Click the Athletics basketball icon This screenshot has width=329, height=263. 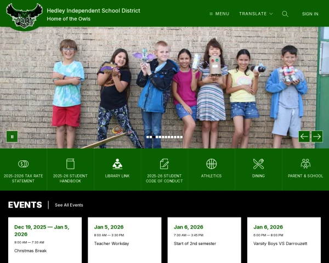211,164
